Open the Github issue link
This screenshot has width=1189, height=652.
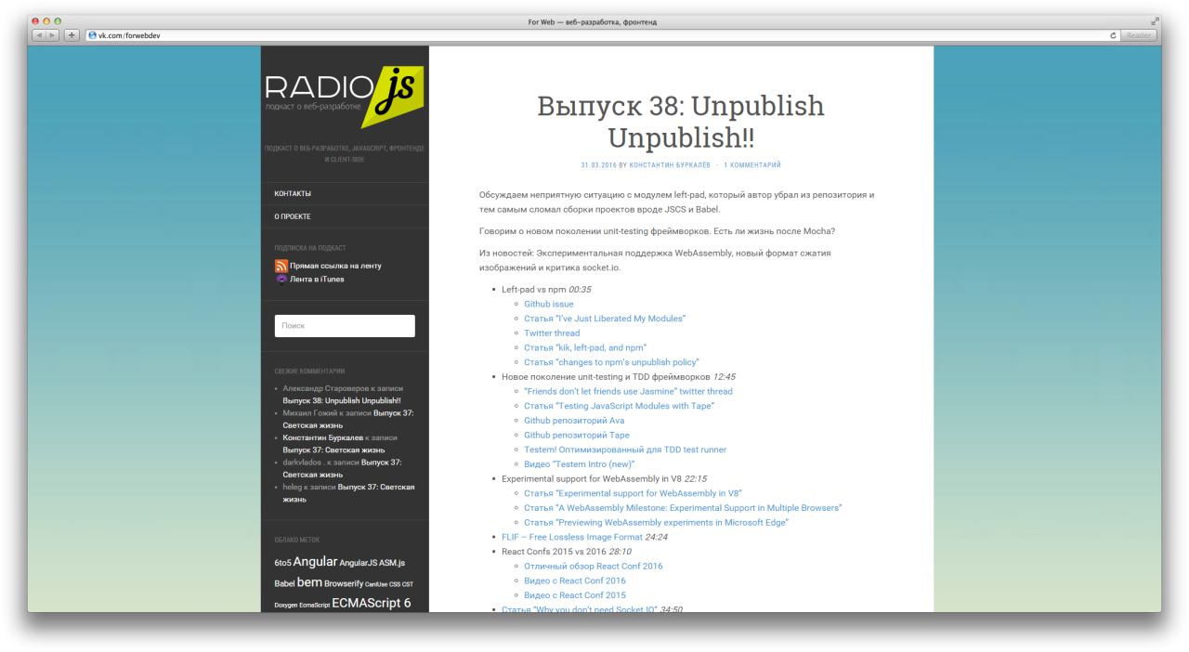pyautogui.click(x=549, y=304)
